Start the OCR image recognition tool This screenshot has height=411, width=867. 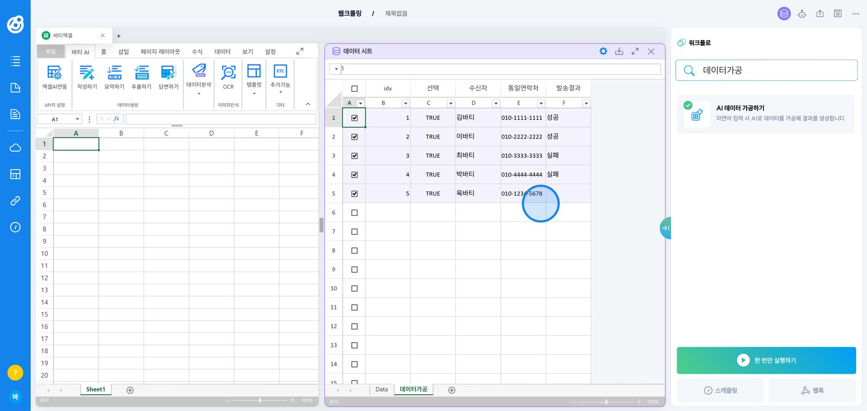pos(228,76)
